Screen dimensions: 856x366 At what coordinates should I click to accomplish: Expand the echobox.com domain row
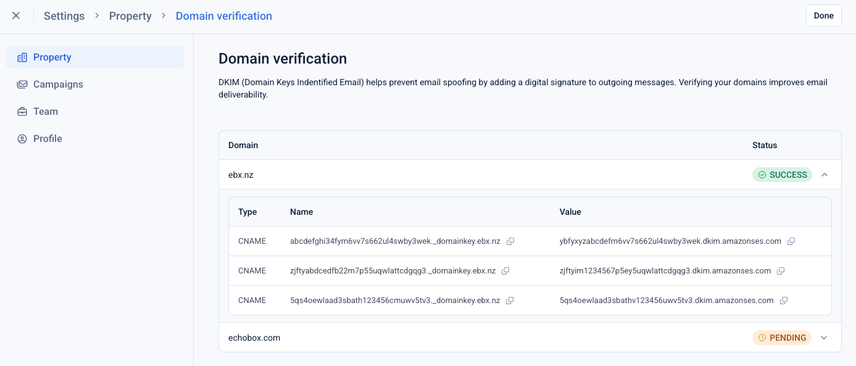tap(823, 338)
